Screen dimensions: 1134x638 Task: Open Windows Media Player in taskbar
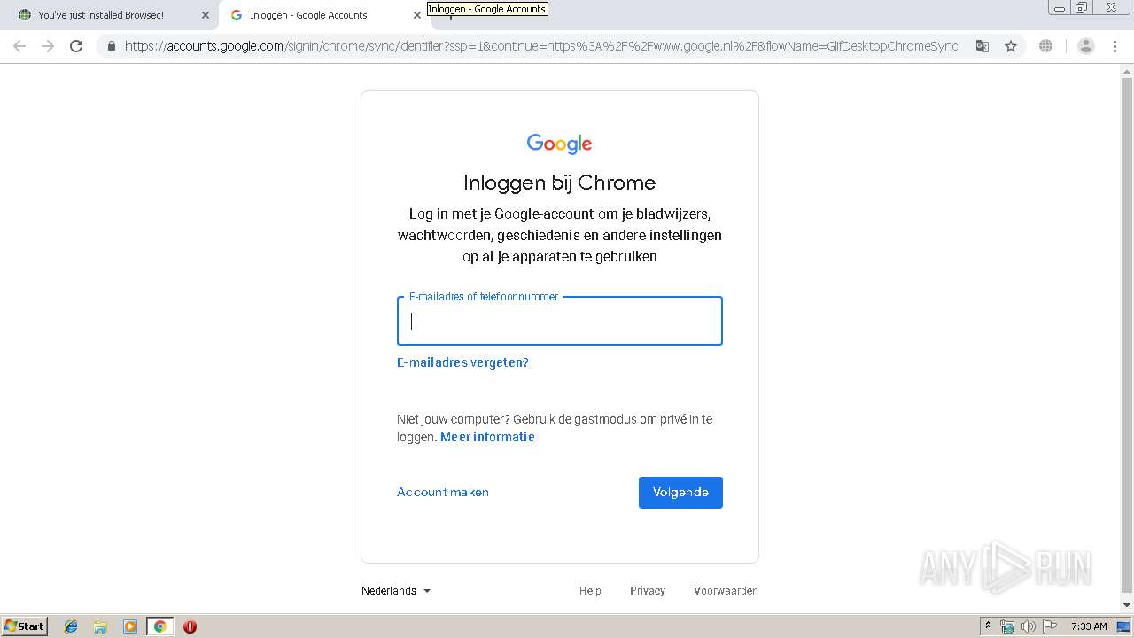pyautogui.click(x=130, y=626)
